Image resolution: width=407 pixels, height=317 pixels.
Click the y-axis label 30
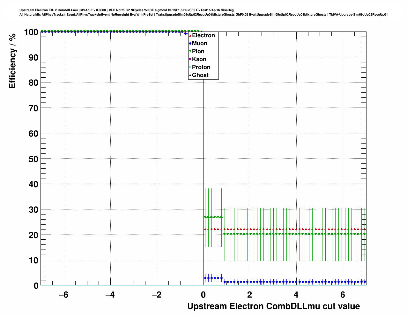point(33,210)
